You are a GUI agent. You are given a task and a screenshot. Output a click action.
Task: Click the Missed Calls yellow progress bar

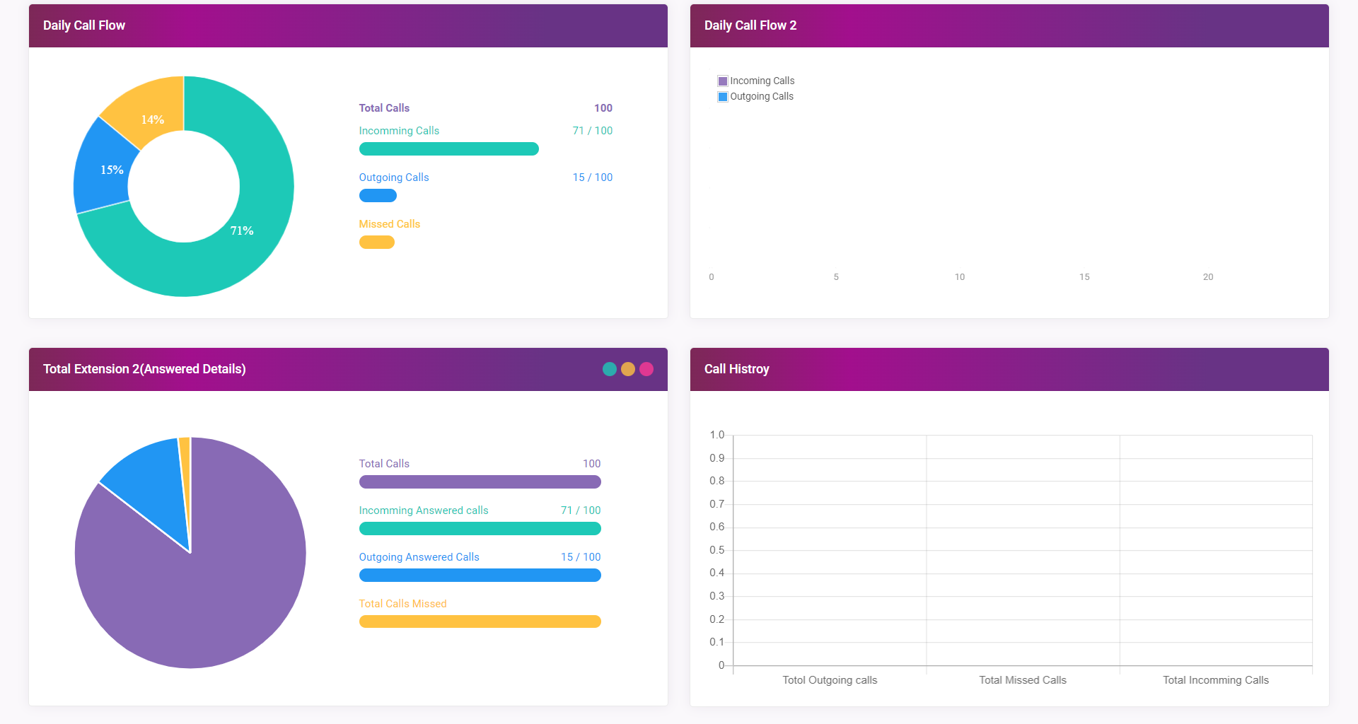[376, 243]
